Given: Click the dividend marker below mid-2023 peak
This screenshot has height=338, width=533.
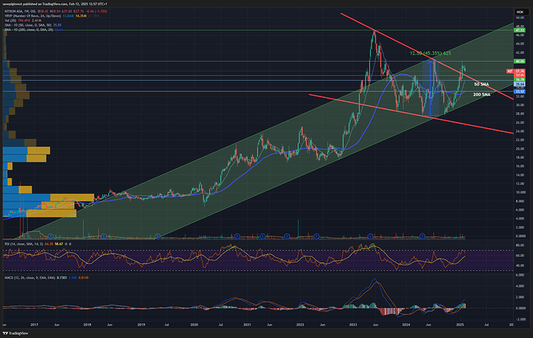Looking at the screenshot, I should pyautogui.click(x=371, y=235).
